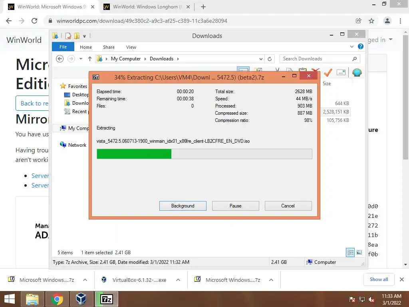The width and height of the screenshot is (409, 307).
Task: Expand address bar history dropdown
Action: tap(261, 59)
